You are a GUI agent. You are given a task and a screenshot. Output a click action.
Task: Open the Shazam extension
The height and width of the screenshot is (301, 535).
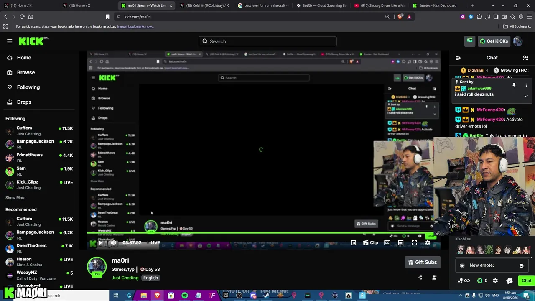(471, 17)
